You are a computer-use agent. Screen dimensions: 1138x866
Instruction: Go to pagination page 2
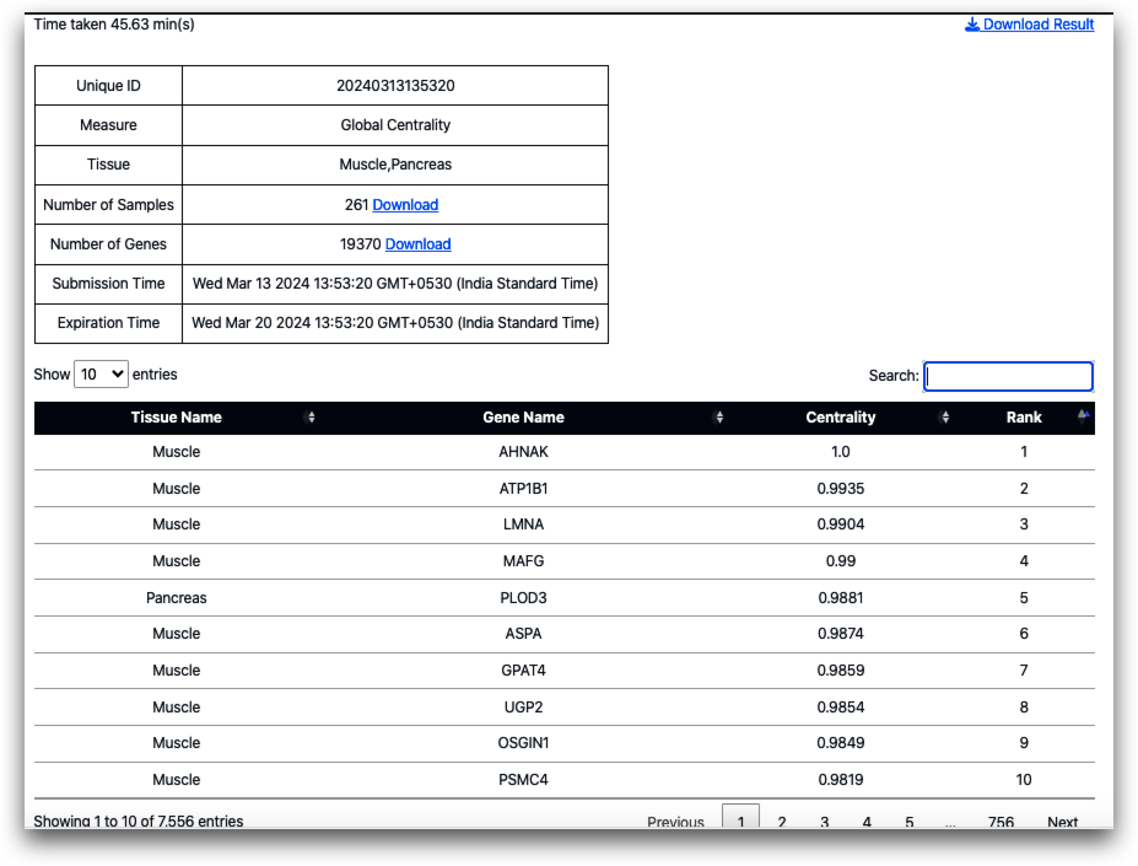pos(782,821)
